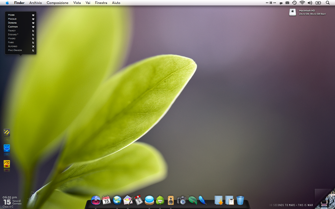
Task: Click the mail envelope menu bar icon
Action: click(287, 3)
